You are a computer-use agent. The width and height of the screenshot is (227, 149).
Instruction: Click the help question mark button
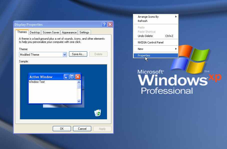[104, 24]
